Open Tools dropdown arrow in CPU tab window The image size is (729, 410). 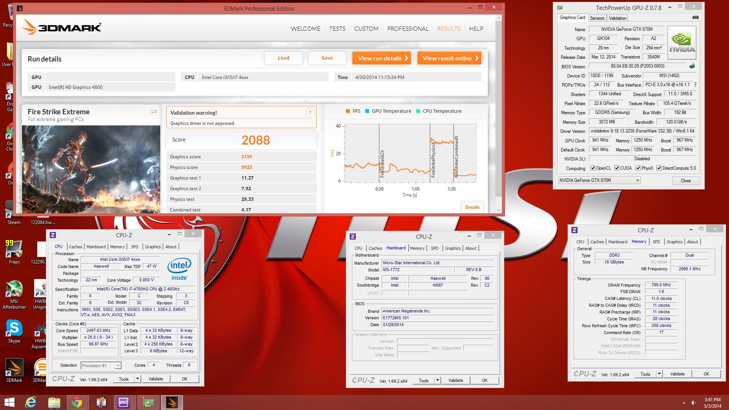click(137, 379)
